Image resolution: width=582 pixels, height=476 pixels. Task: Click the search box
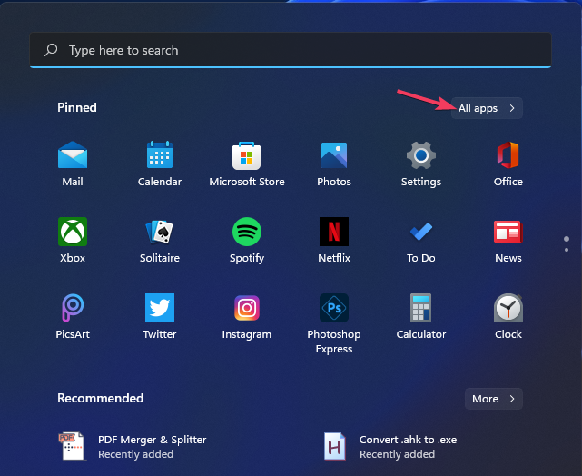pyautogui.click(x=291, y=50)
